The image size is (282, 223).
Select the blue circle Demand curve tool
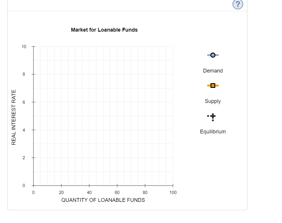pyautogui.click(x=213, y=55)
